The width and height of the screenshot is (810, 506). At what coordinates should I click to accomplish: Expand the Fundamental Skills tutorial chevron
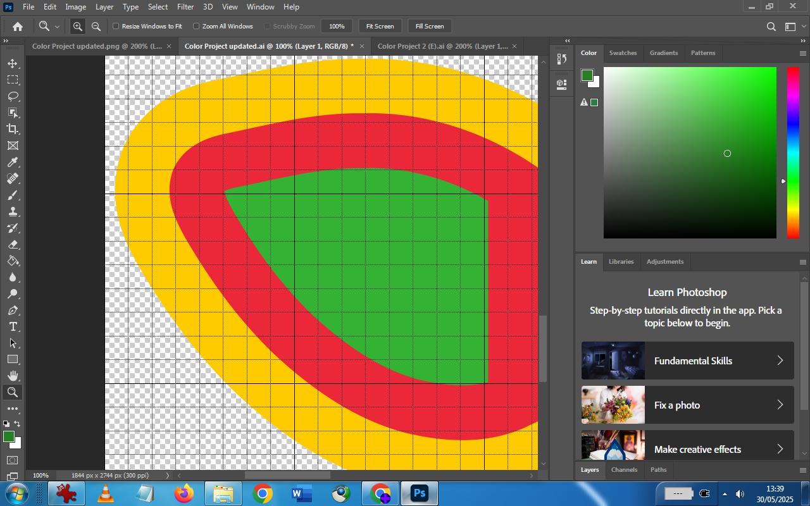coord(780,361)
